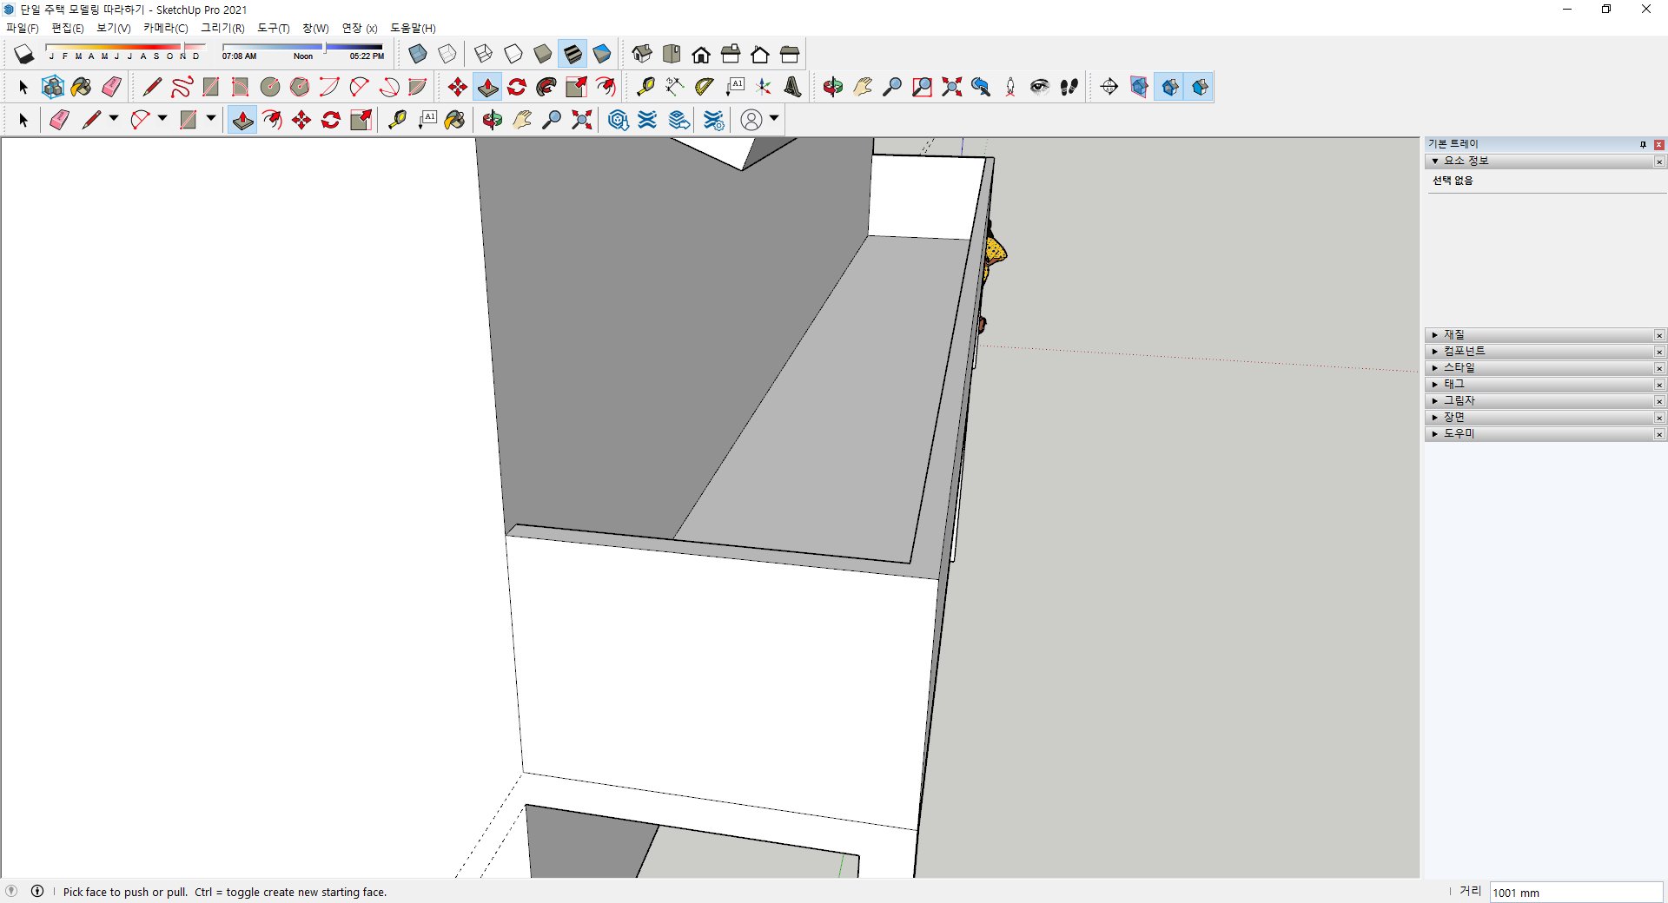
Task: Close the 기본 트레이 tray
Action: click(1659, 145)
